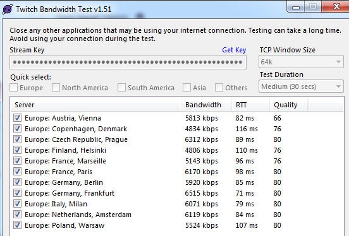Enable the Europe quick select checkbox
Image resolution: width=349 pixels, height=236 pixels.
click(x=13, y=88)
